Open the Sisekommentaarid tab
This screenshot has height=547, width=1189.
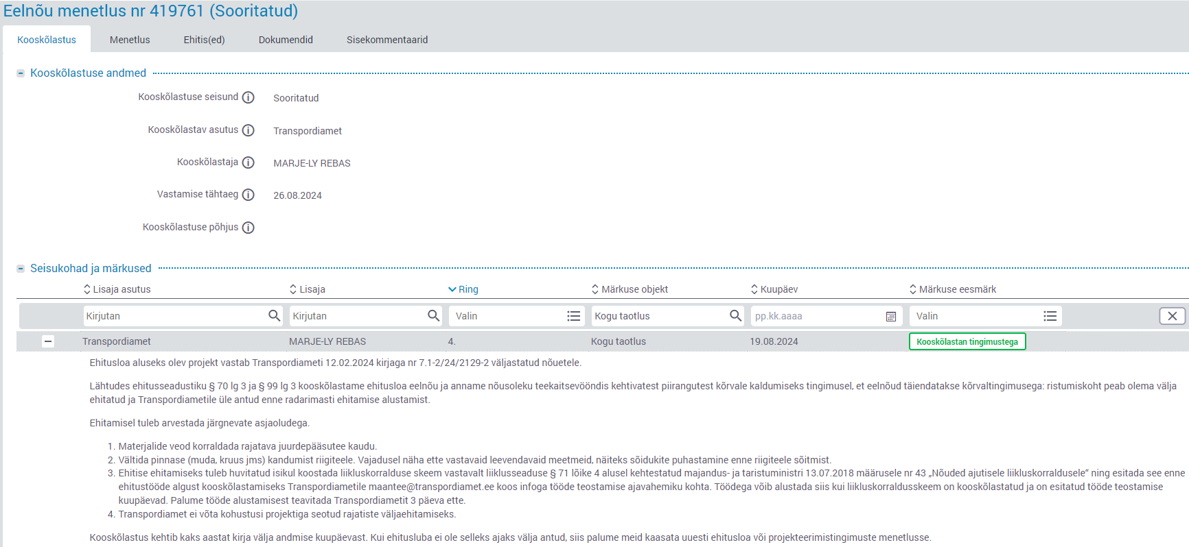(x=387, y=40)
